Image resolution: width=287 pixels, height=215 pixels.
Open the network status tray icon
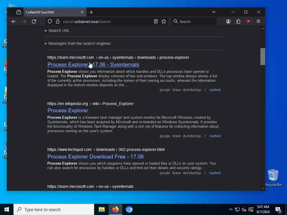(x=237, y=209)
